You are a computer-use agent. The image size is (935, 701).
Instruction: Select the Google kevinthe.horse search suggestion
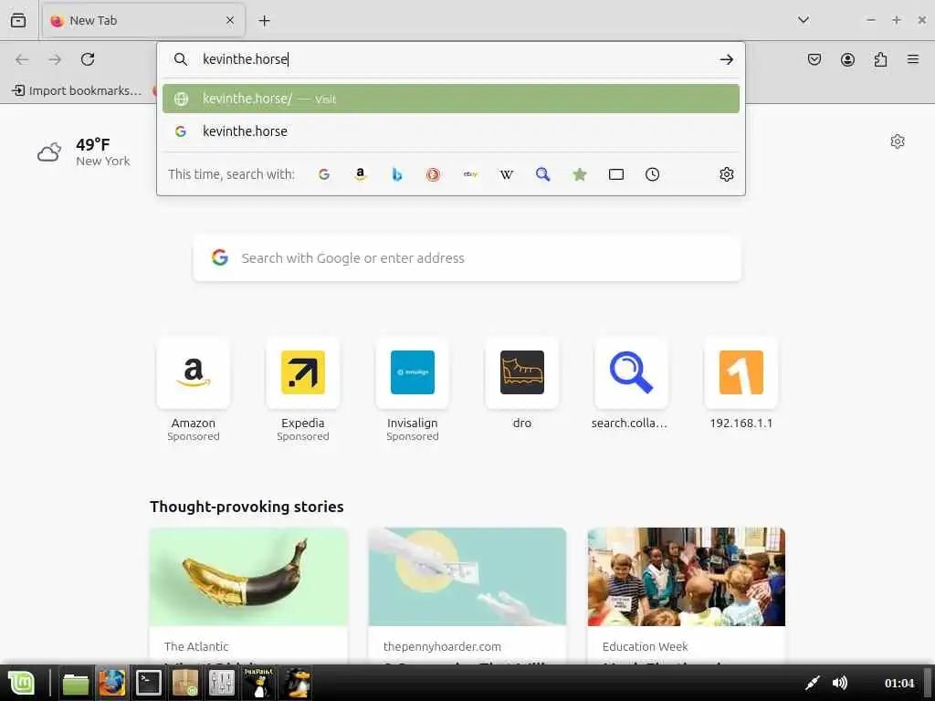[x=451, y=131]
